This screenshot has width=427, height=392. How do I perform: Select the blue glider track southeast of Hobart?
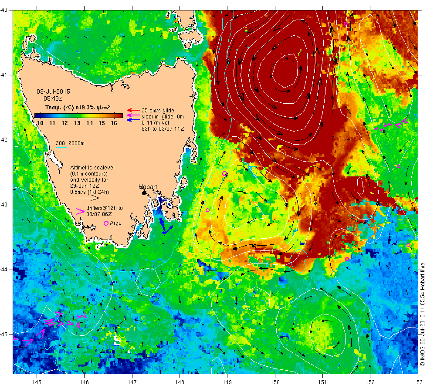coord(165,226)
